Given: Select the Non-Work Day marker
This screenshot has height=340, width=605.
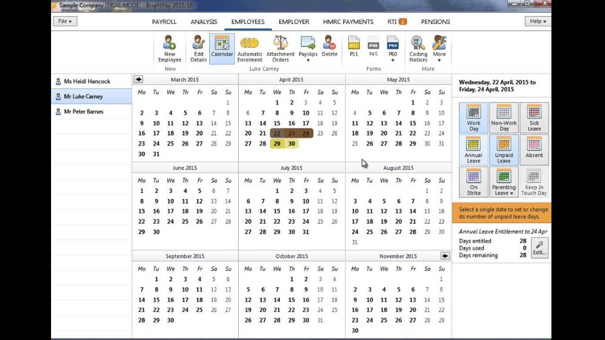Looking at the screenshot, I should coord(504,118).
